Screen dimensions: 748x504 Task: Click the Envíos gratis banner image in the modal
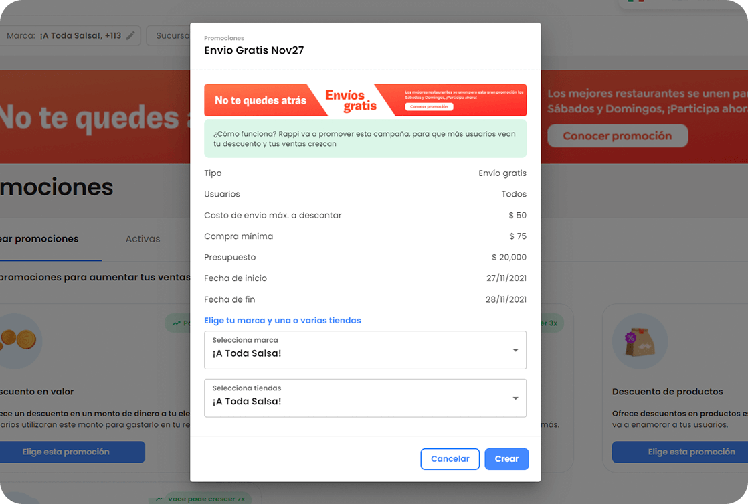[365, 100]
